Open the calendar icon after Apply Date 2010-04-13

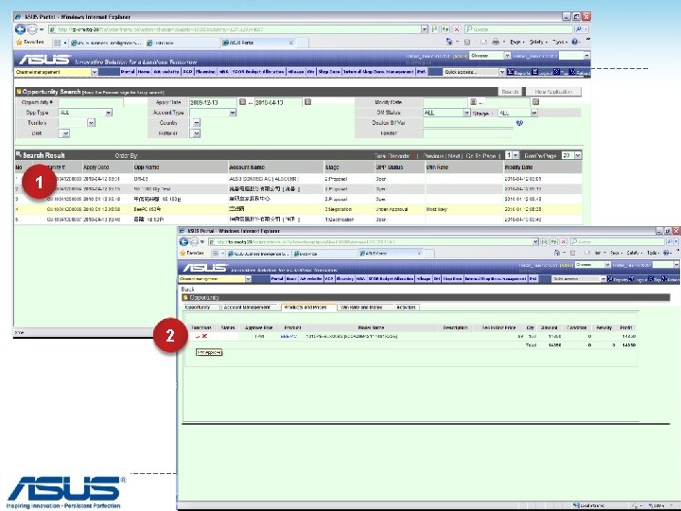pos(307,102)
